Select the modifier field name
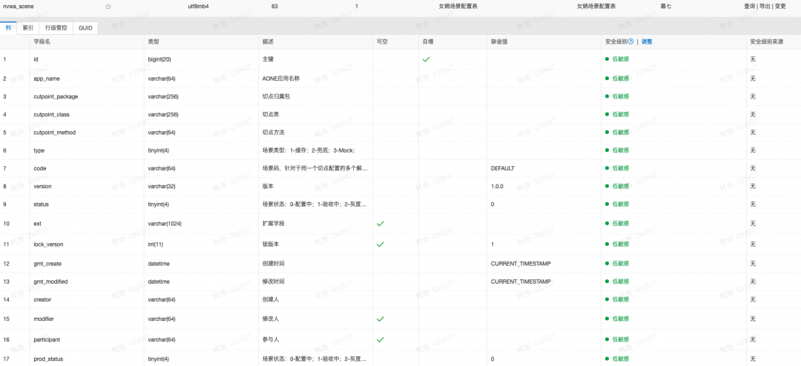801x366 pixels. (44, 319)
